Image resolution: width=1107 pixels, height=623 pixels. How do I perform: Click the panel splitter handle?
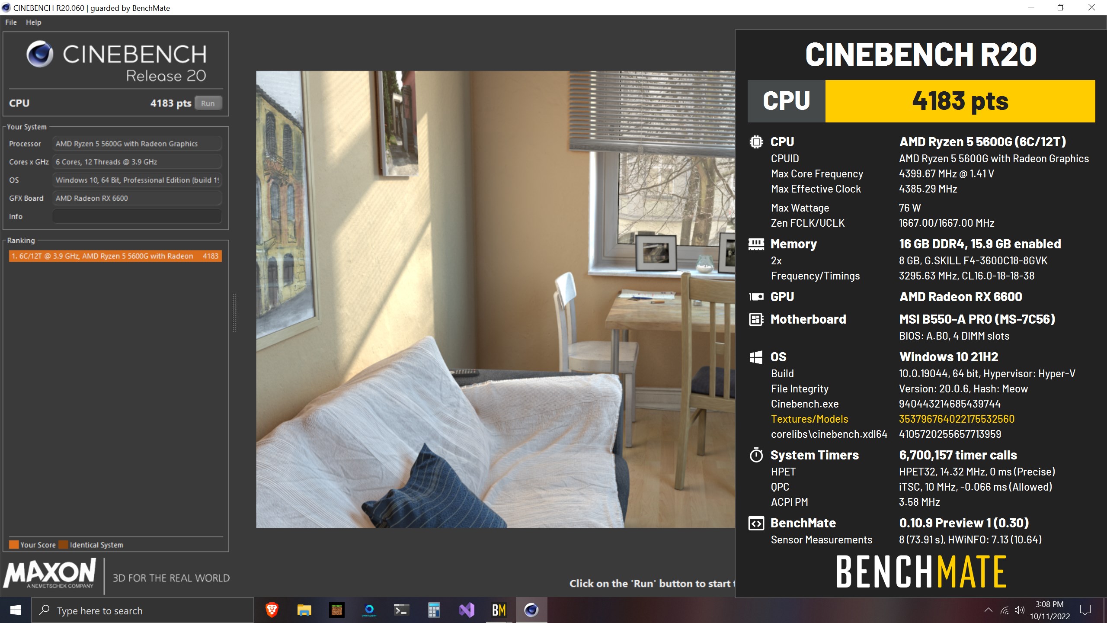click(x=234, y=313)
